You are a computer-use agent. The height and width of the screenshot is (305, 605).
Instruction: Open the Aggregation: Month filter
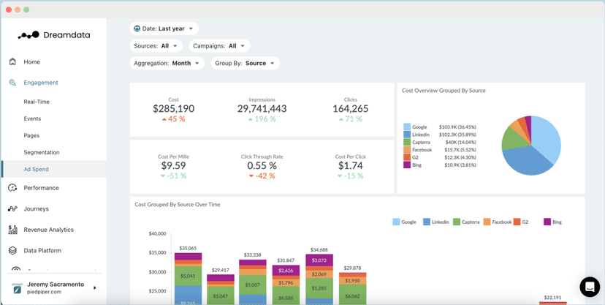167,64
